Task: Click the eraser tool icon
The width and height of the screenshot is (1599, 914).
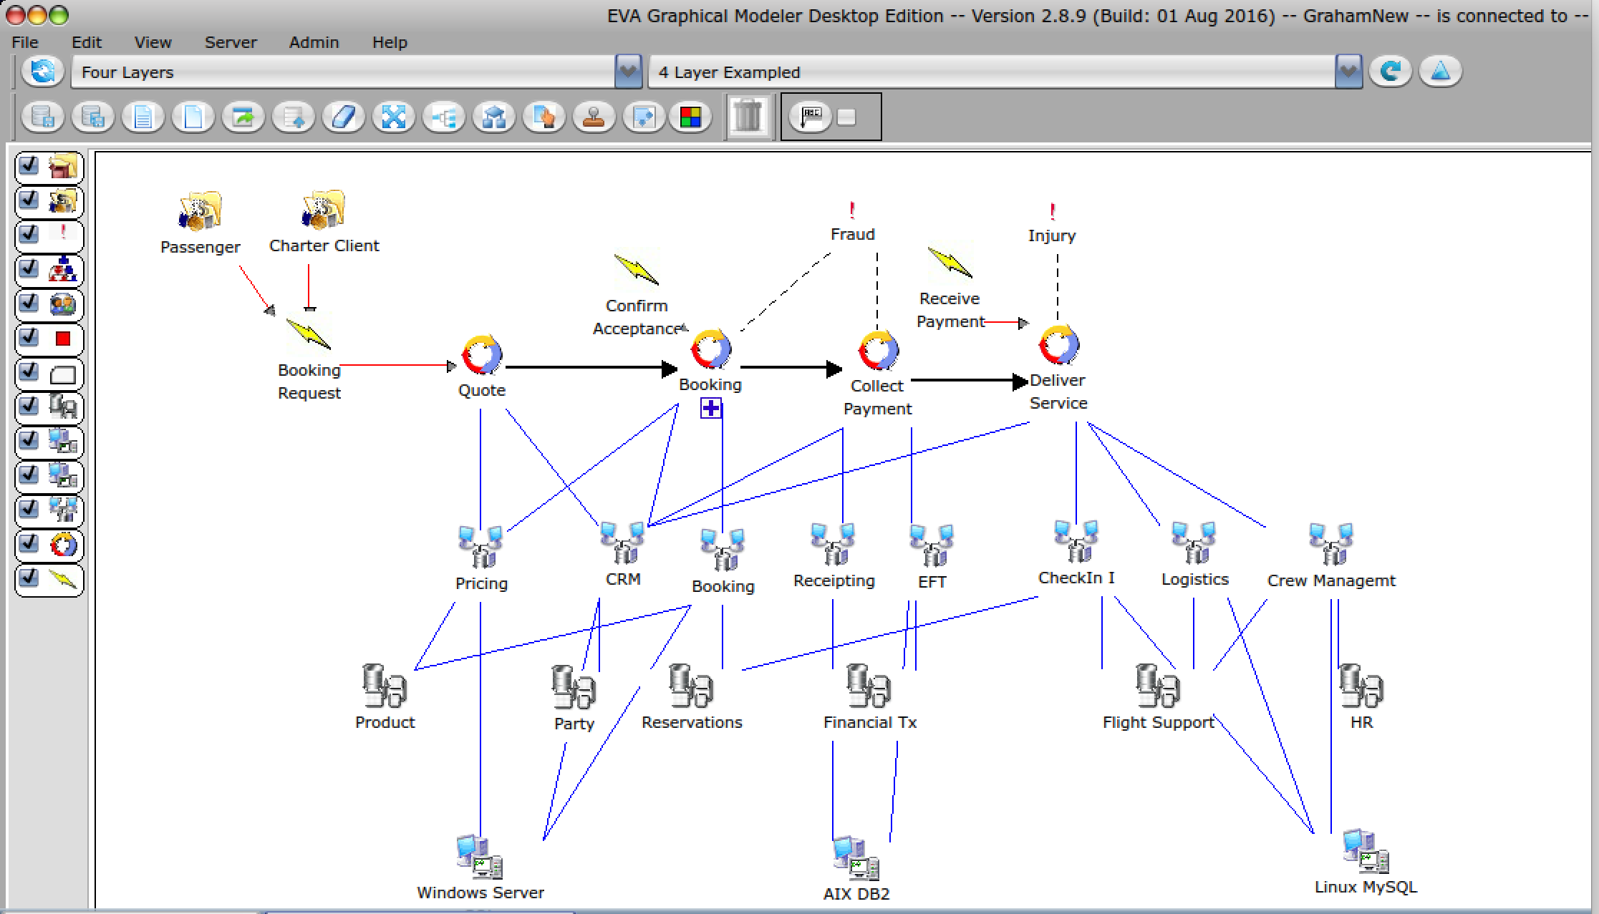Action: tap(344, 117)
